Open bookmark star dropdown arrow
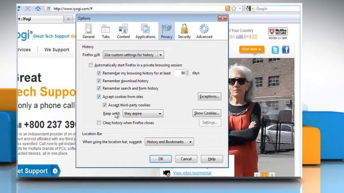 (x=240, y=9)
